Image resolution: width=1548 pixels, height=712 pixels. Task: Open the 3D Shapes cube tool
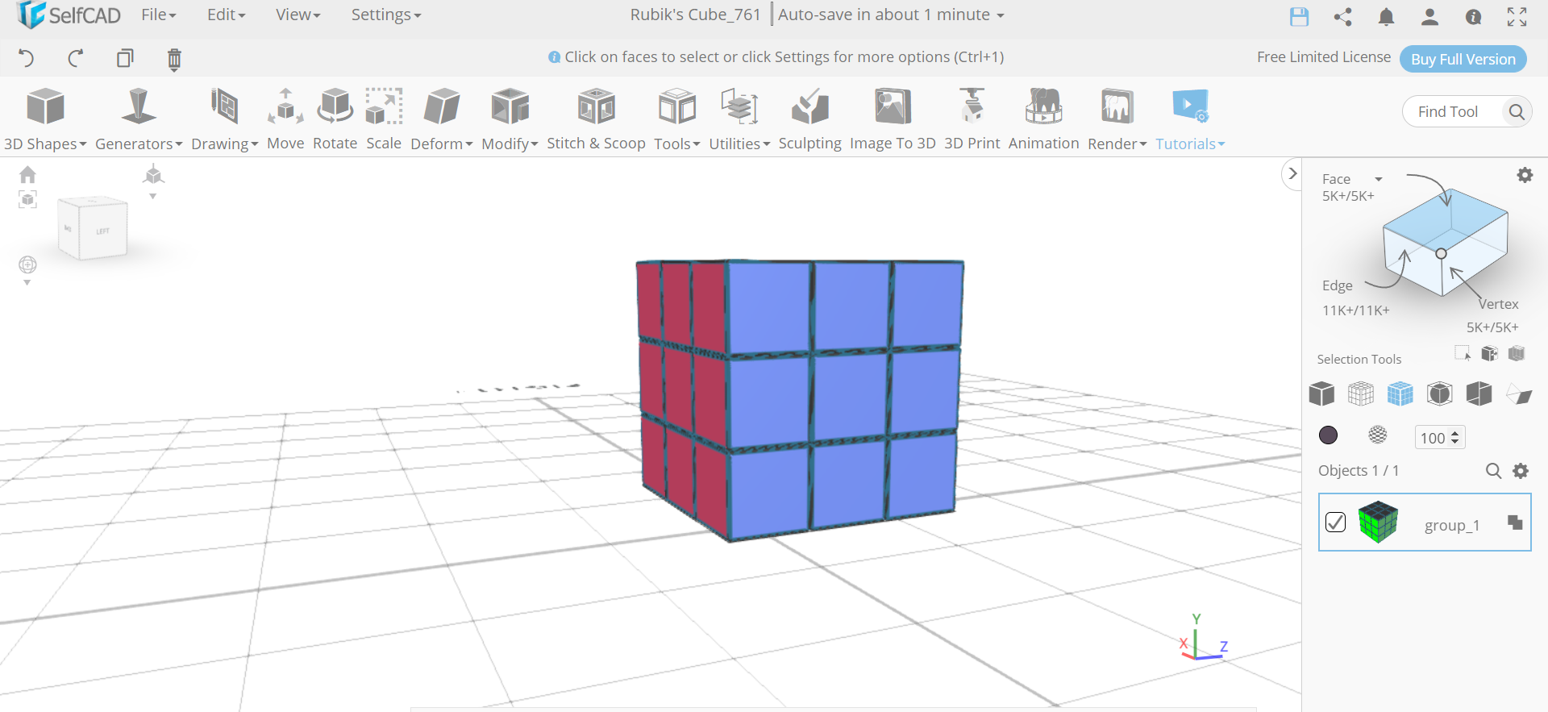45,106
